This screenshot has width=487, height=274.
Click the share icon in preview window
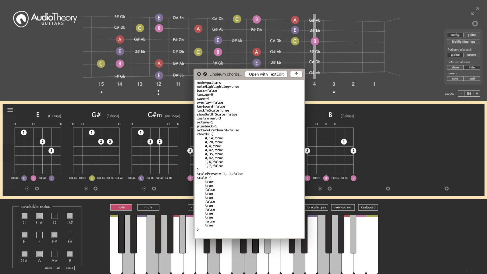[x=296, y=74]
